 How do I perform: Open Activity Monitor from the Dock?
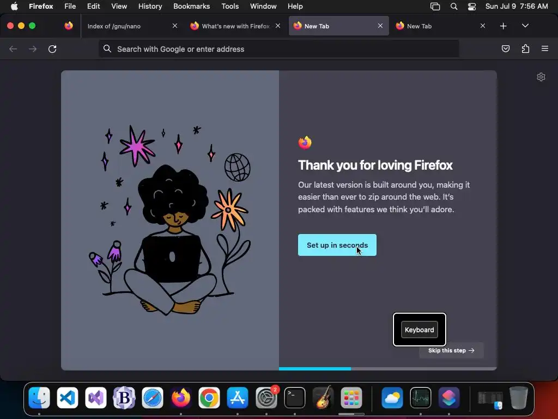(x=421, y=398)
